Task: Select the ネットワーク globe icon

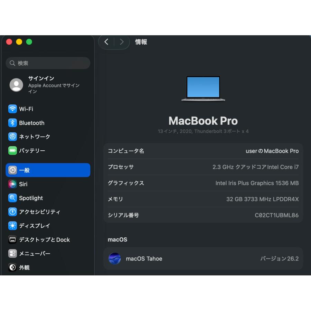Action: [x=12, y=136]
